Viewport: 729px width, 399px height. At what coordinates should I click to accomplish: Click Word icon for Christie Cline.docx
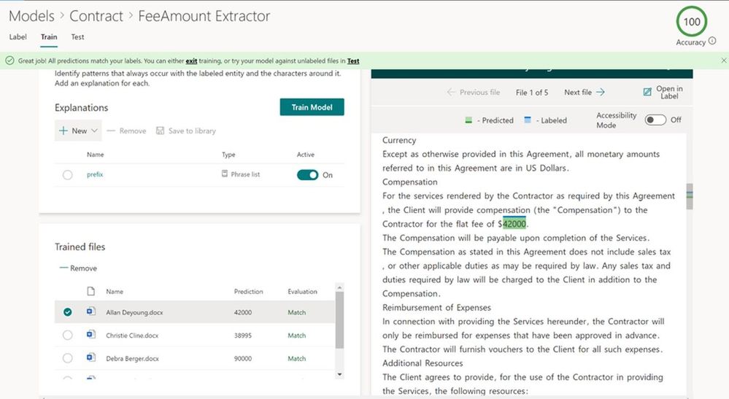pos(91,334)
